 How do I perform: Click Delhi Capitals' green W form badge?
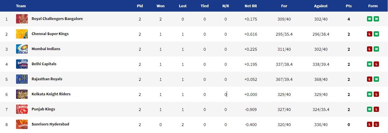(x=370, y=64)
